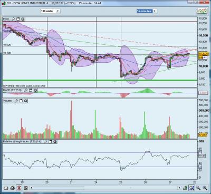211x194 pixels.
Task: Click the indicators chart icon top-right
Action: [x=202, y=11]
